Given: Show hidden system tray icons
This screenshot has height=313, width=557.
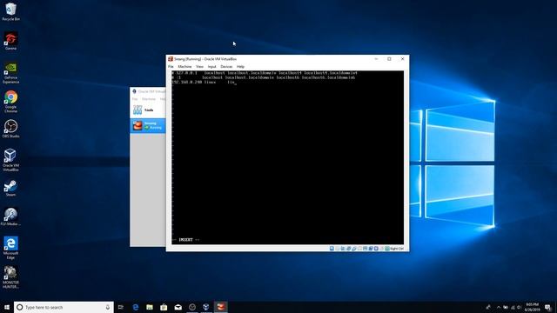Looking at the screenshot, I should click(x=499, y=307).
